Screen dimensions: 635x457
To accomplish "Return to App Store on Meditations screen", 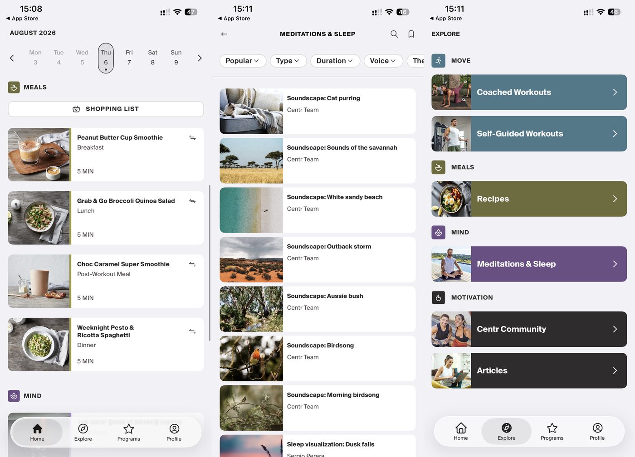I will (234, 19).
